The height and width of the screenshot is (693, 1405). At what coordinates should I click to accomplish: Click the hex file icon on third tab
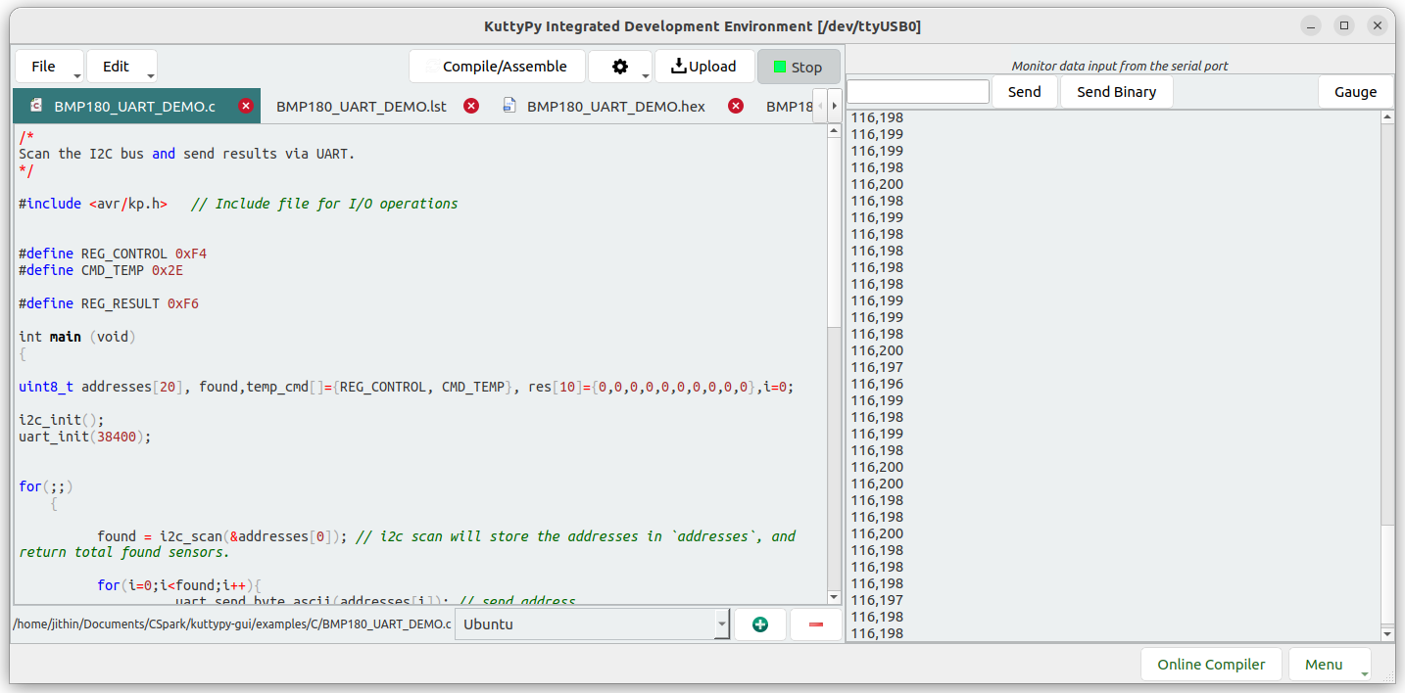pyautogui.click(x=509, y=105)
